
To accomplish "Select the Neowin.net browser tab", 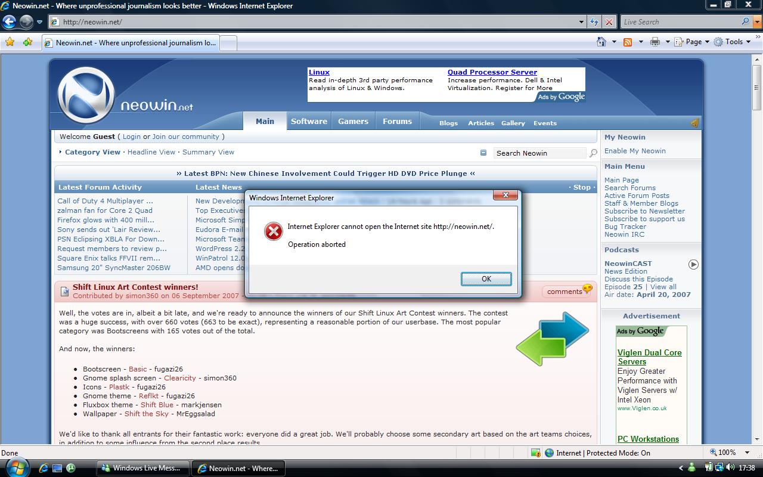I will tap(131, 42).
